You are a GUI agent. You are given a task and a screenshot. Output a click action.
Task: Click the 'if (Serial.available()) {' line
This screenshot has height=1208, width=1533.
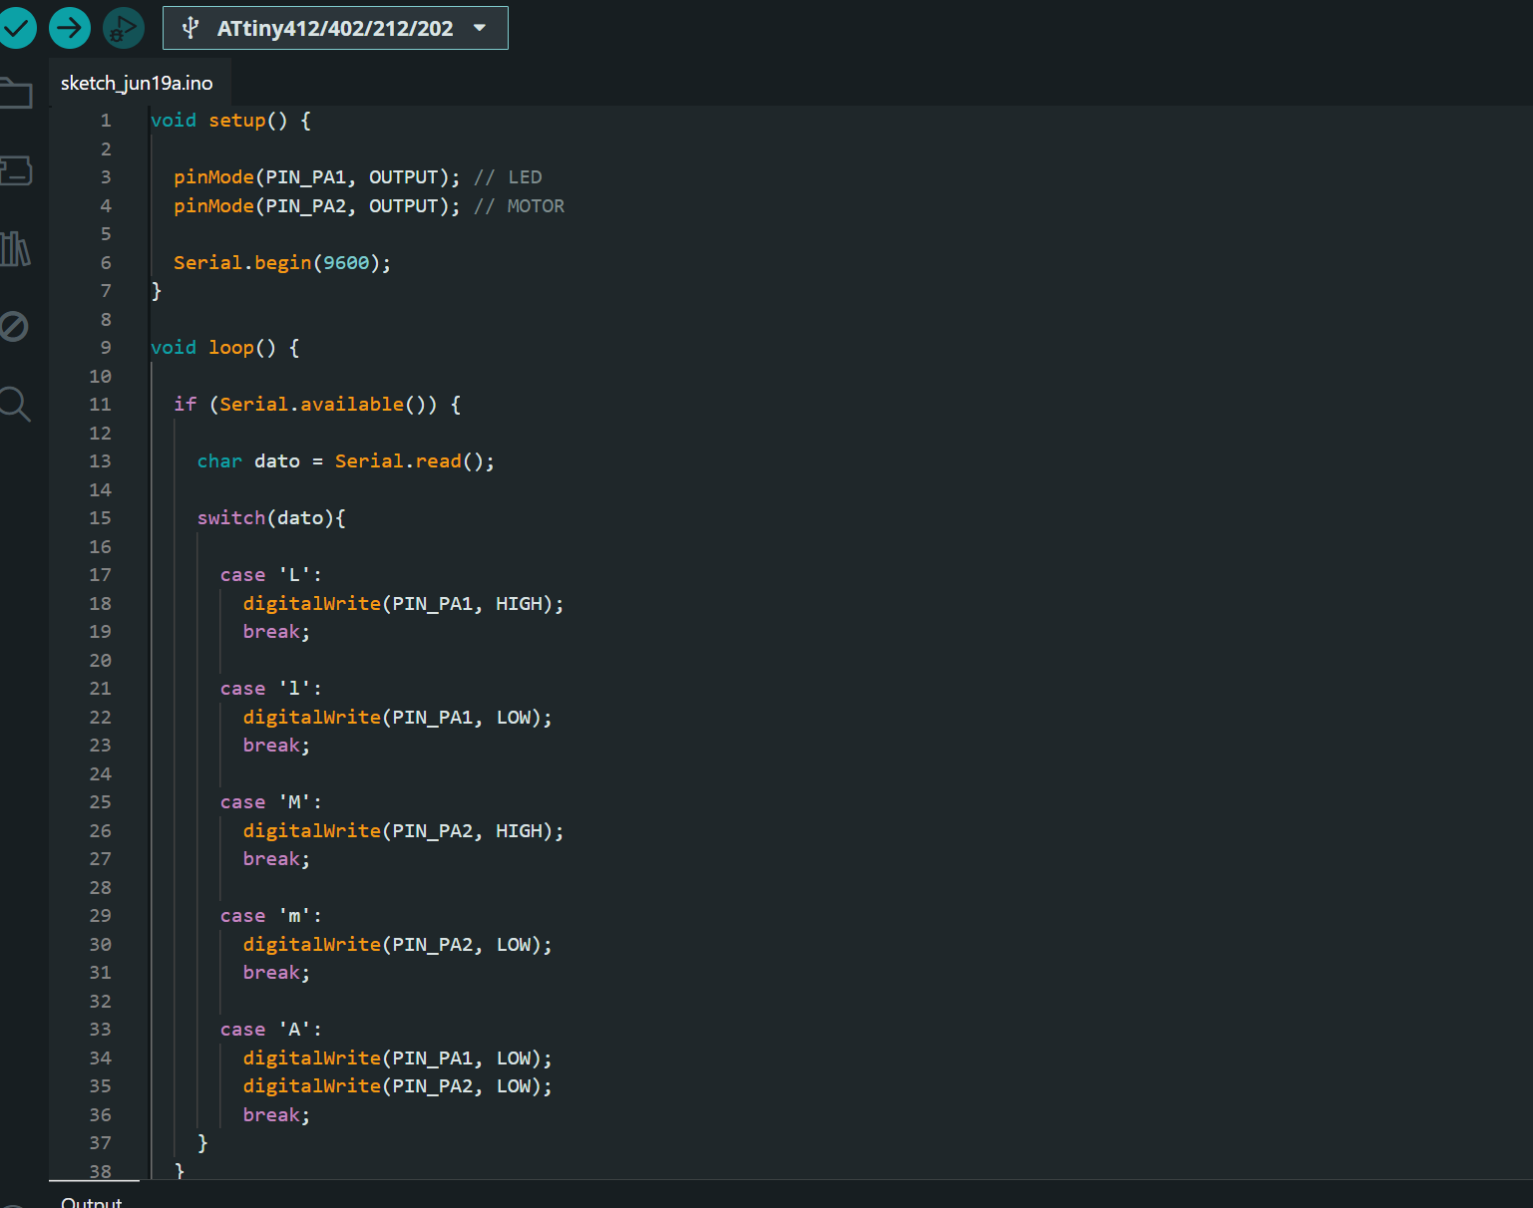point(317,405)
